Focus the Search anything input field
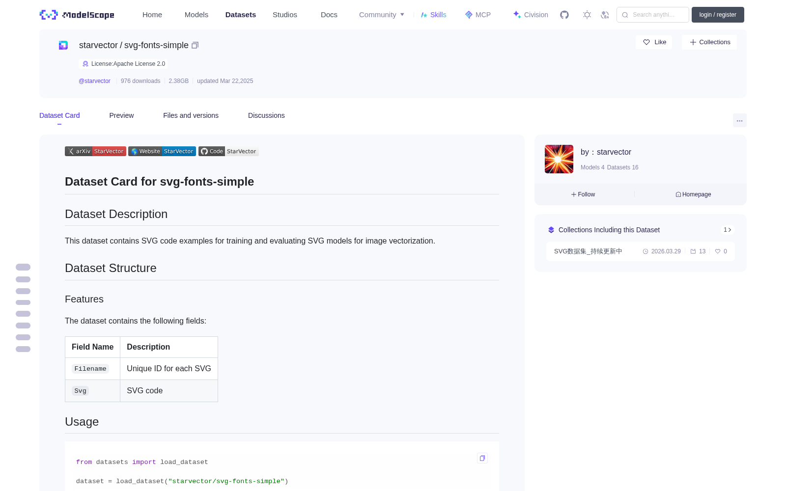This screenshot has width=786, height=491. pos(653,15)
